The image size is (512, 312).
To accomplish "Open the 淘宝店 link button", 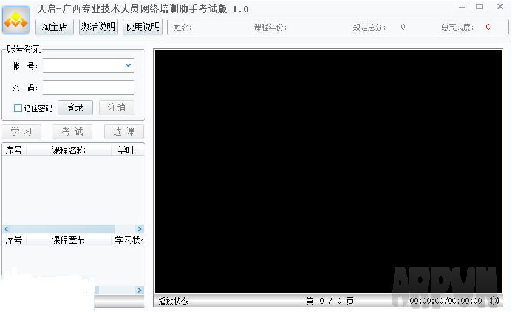I will click(x=55, y=27).
